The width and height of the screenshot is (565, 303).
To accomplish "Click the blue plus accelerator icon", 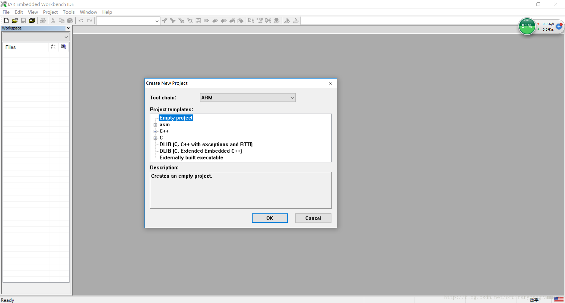I will click(559, 26).
